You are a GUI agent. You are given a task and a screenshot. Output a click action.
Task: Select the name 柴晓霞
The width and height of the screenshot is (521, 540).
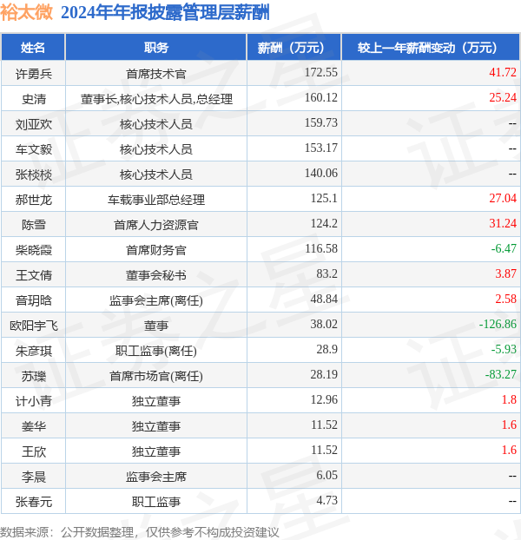pyautogui.click(x=34, y=250)
